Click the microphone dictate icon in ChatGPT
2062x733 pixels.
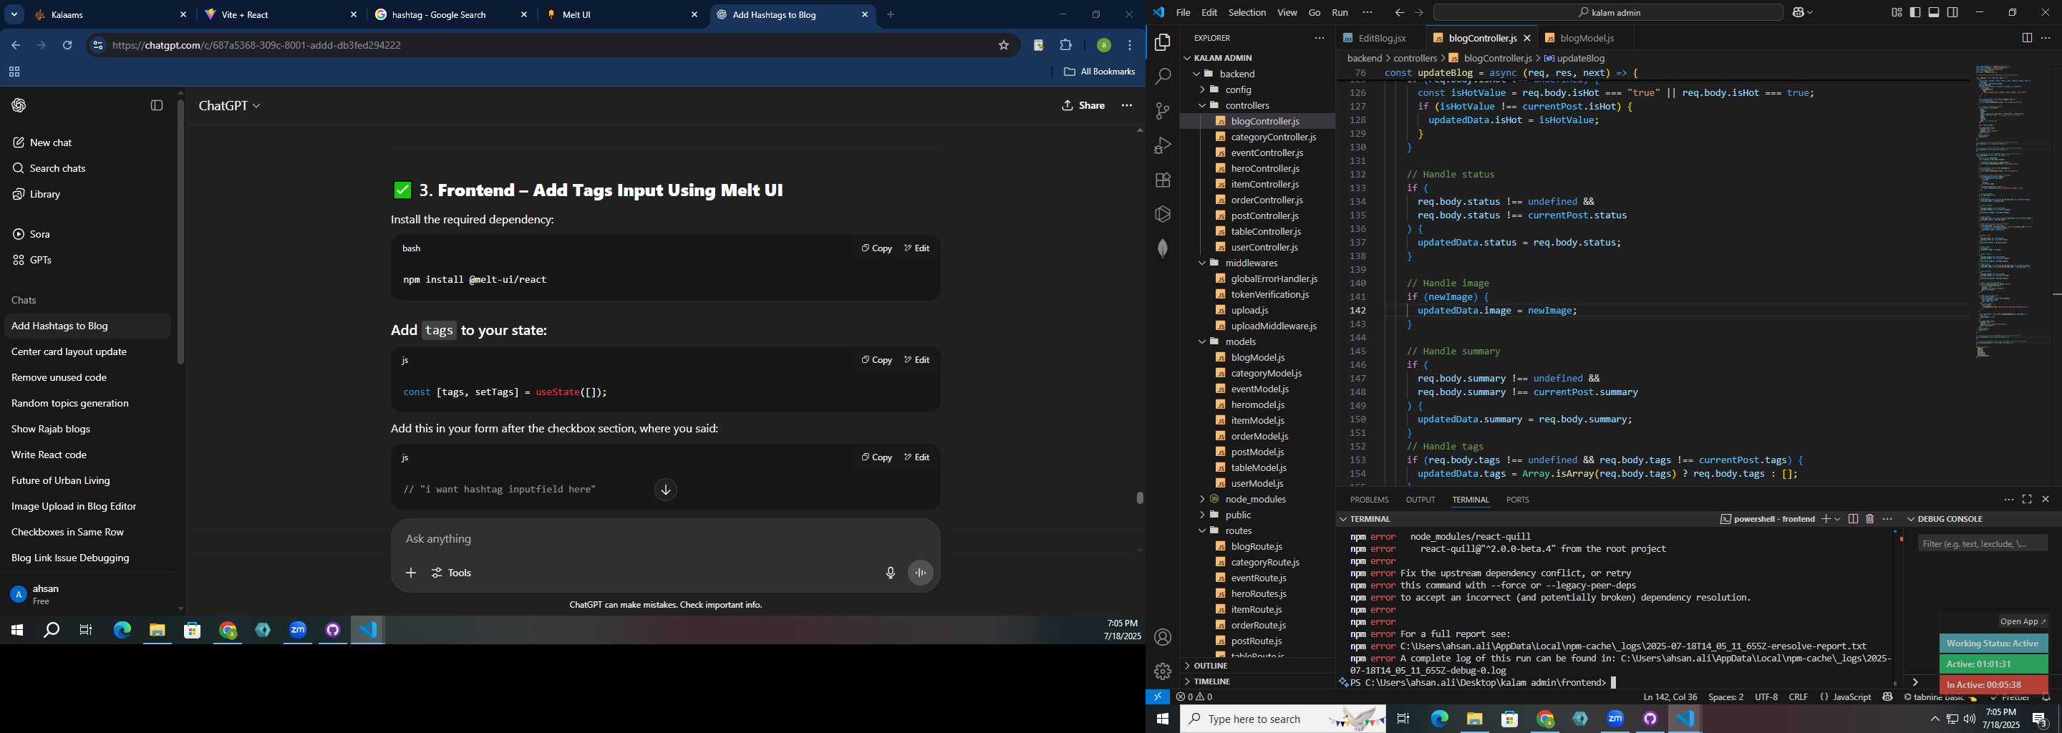coord(890,573)
